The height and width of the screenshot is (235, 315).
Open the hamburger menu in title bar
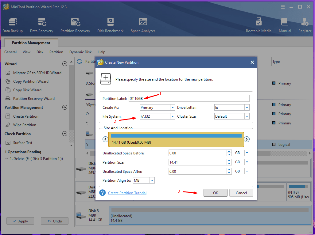click(283, 7)
